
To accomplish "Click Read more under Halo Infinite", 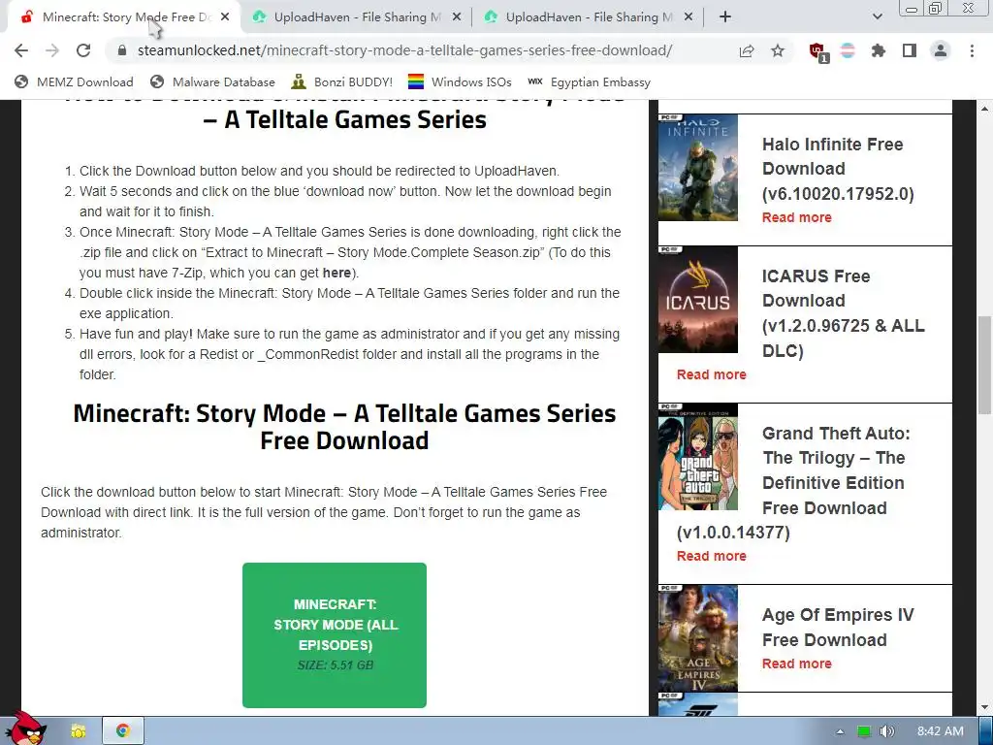I will coord(797,217).
